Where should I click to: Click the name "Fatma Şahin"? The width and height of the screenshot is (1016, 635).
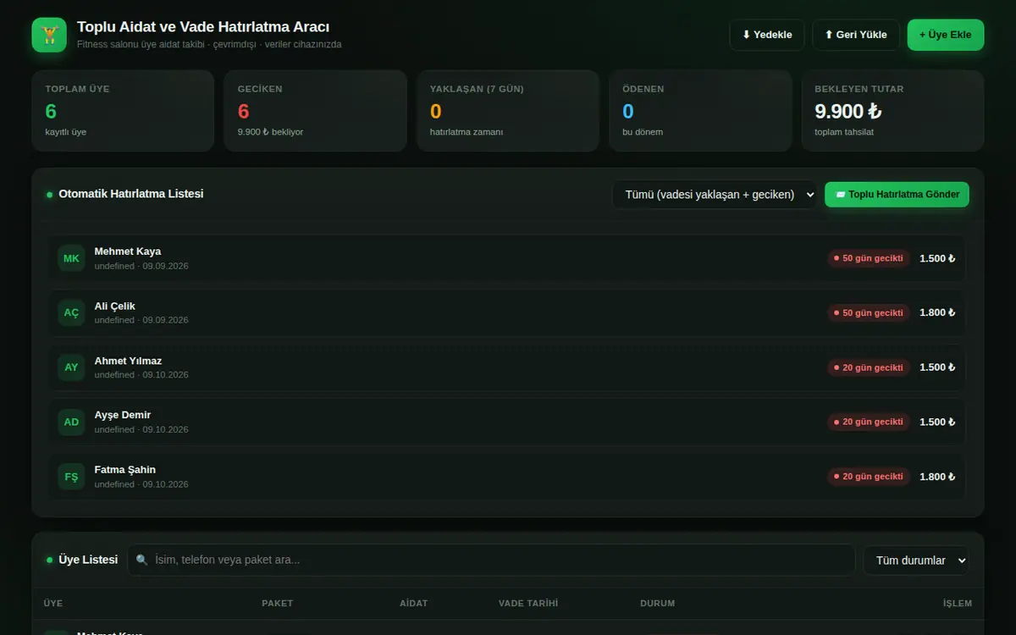[125, 470]
